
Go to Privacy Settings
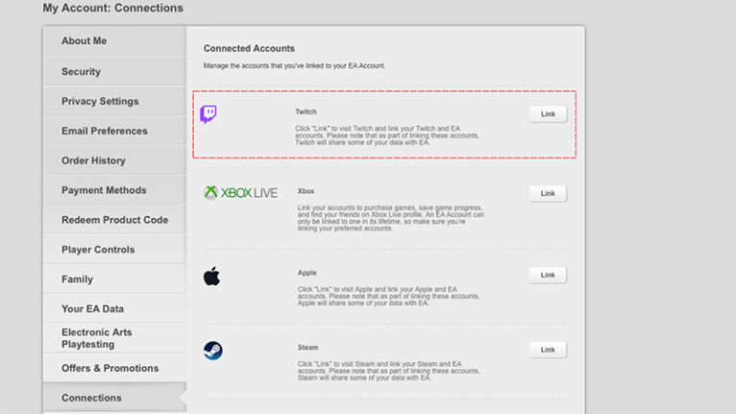coord(114,101)
